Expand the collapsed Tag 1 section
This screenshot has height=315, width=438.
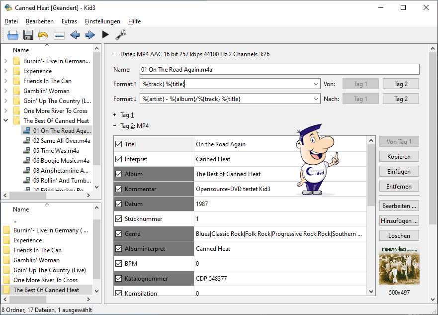(x=115, y=115)
